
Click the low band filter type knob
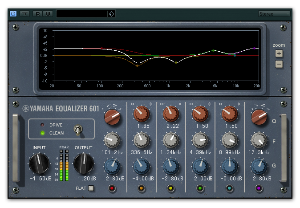click(112, 117)
